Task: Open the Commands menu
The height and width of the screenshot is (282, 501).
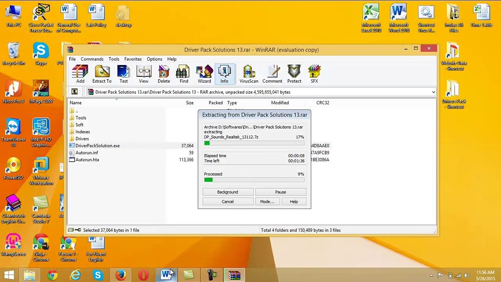Action: 92,59
